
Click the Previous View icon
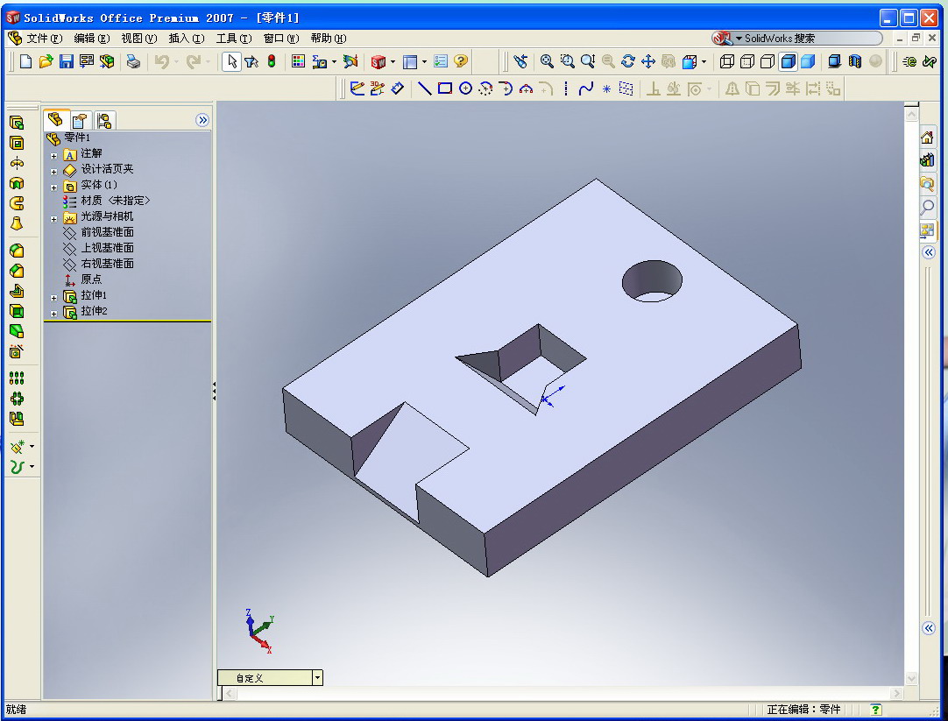(x=520, y=61)
